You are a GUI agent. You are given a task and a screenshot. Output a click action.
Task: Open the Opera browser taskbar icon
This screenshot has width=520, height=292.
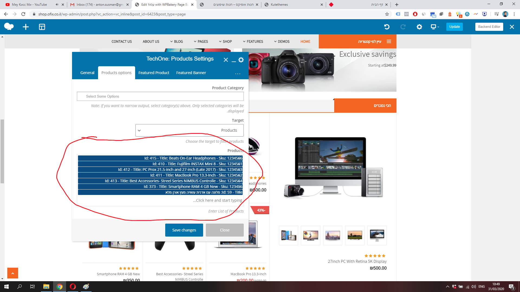(73, 287)
